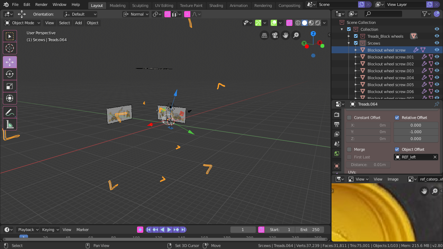Image resolution: width=443 pixels, height=249 pixels.
Task: Select the Annotate tool
Action: tap(10, 112)
